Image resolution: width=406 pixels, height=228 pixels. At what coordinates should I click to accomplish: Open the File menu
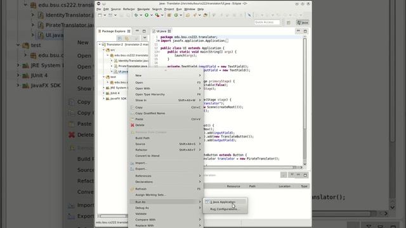tap(99, 9)
